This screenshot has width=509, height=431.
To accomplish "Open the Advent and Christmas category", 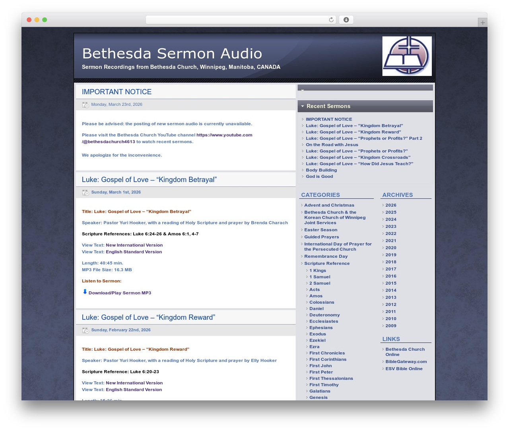I will [x=329, y=206].
